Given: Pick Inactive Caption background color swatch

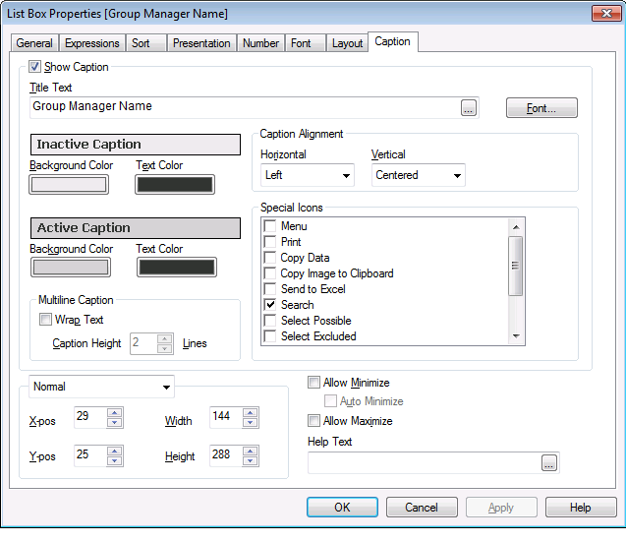Looking at the screenshot, I should pyautogui.click(x=69, y=185).
